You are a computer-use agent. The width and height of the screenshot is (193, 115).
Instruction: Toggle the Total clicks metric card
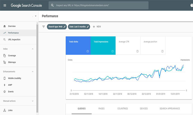78,45
